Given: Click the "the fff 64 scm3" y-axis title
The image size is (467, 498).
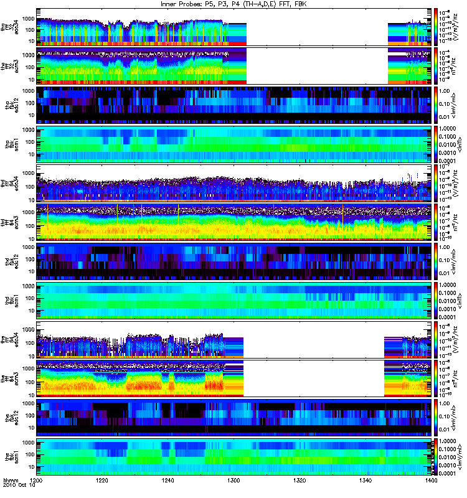Looking at the screenshot, I should click(9, 378).
